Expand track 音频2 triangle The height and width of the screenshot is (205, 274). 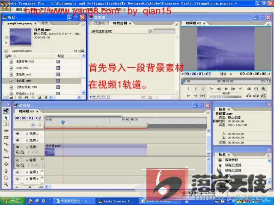(x=27, y=172)
